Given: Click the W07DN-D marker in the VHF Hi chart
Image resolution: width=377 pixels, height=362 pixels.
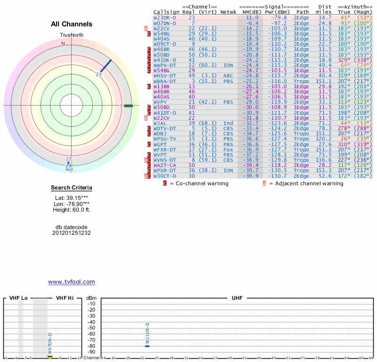Looking at the screenshot, I should [50, 356].
